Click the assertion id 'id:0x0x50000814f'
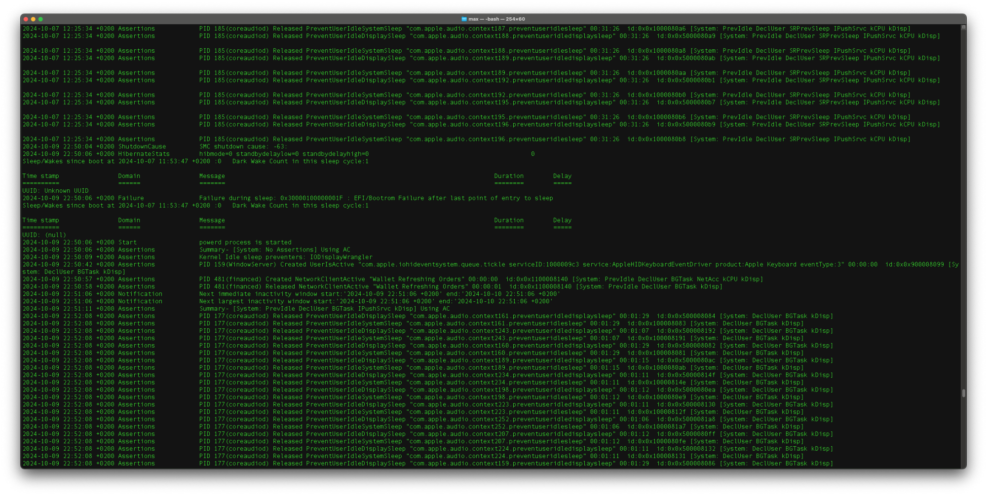Image resolution: width=987 pixels, height=496 pixels. [x=686, y=376]
